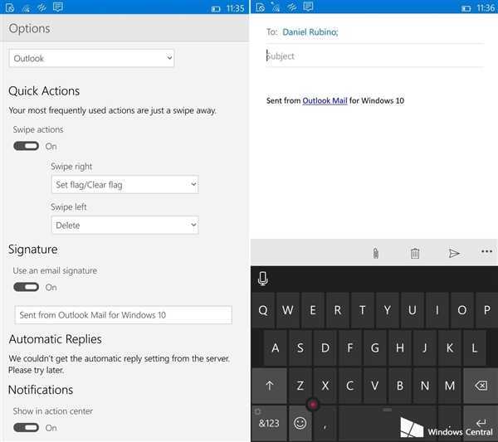Tap the space bar
This screenshot has height=442, width=498.
click(387, 423)
